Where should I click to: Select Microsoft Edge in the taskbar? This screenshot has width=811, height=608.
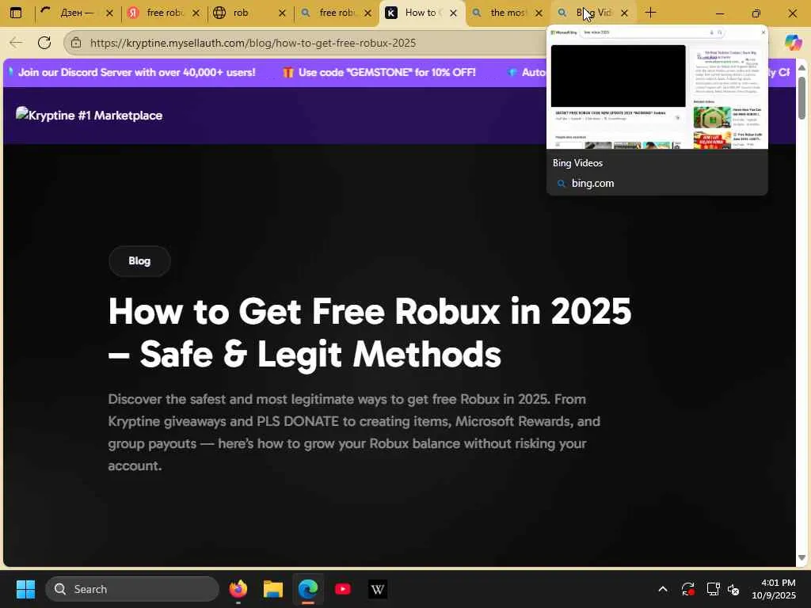tap(308, 589)
